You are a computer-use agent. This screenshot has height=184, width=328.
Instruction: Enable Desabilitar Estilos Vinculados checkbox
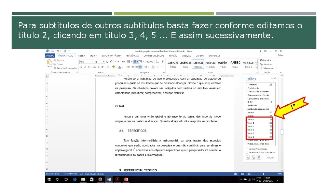pyautogui.click(x=247, y=152)
